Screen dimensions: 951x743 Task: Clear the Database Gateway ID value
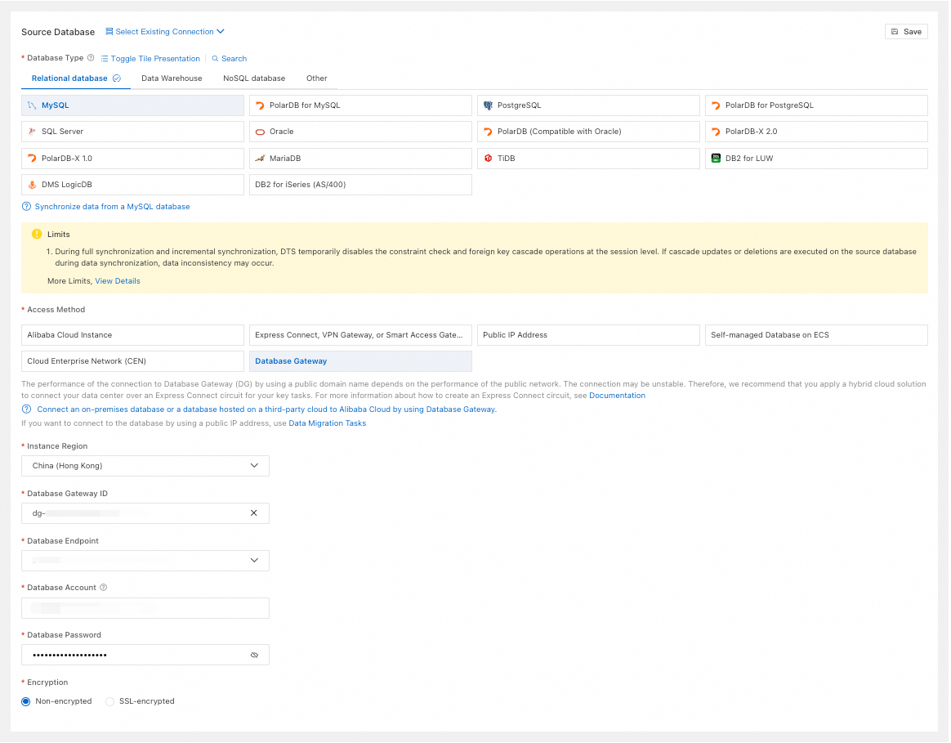click(254, 513)
